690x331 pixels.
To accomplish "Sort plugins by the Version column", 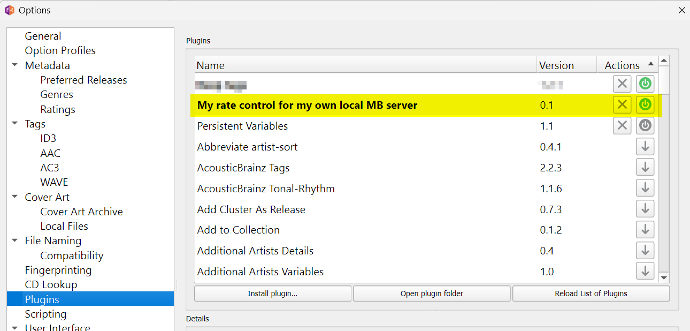I will pos(556,65).
